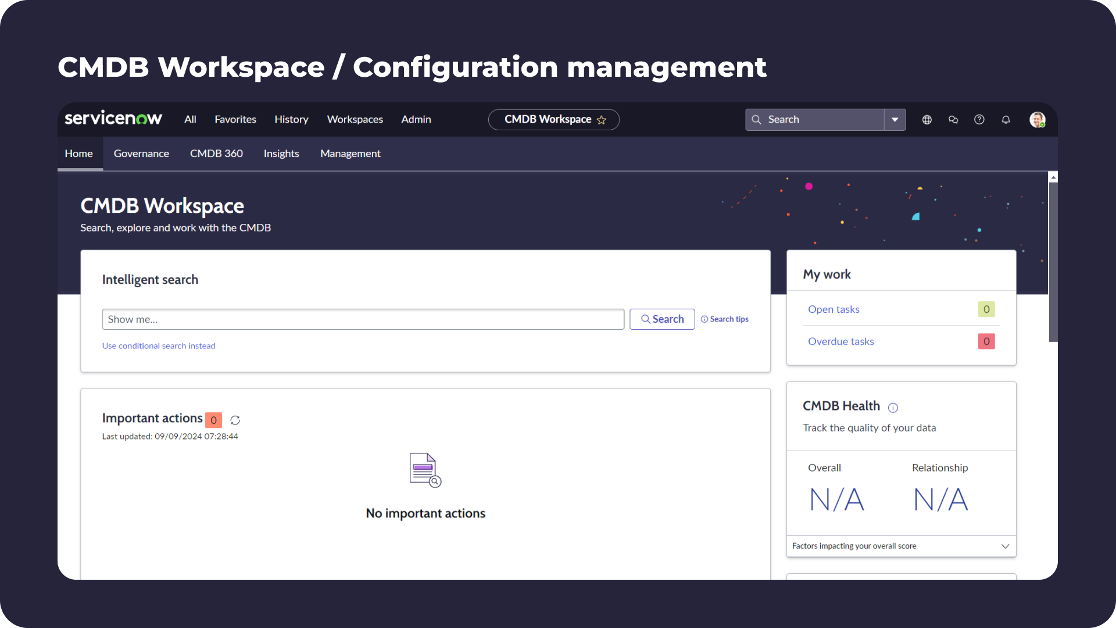Screen dimensions: 1116x628
Task: Click the Intelligent search Search button
Action: [x=662, y=319]
